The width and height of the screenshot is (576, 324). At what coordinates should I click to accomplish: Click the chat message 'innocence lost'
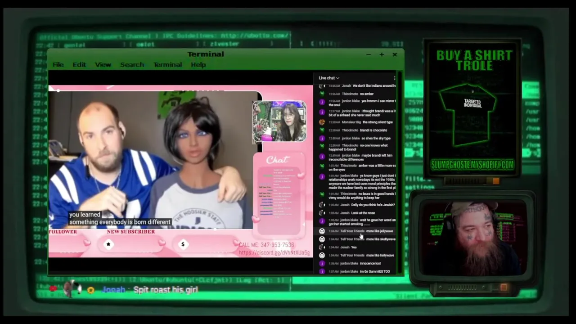tap(370, 264)
